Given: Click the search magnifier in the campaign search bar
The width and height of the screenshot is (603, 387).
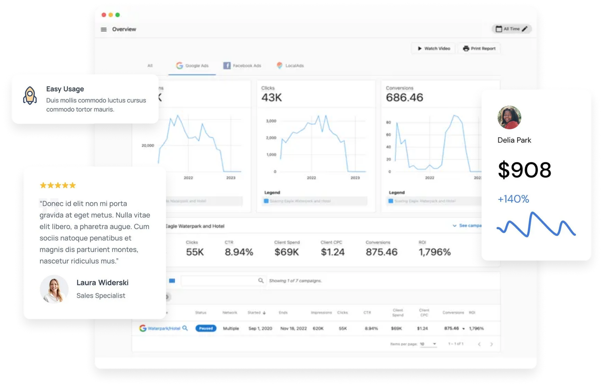Looking at the screenshot, I should pos(261,281).
